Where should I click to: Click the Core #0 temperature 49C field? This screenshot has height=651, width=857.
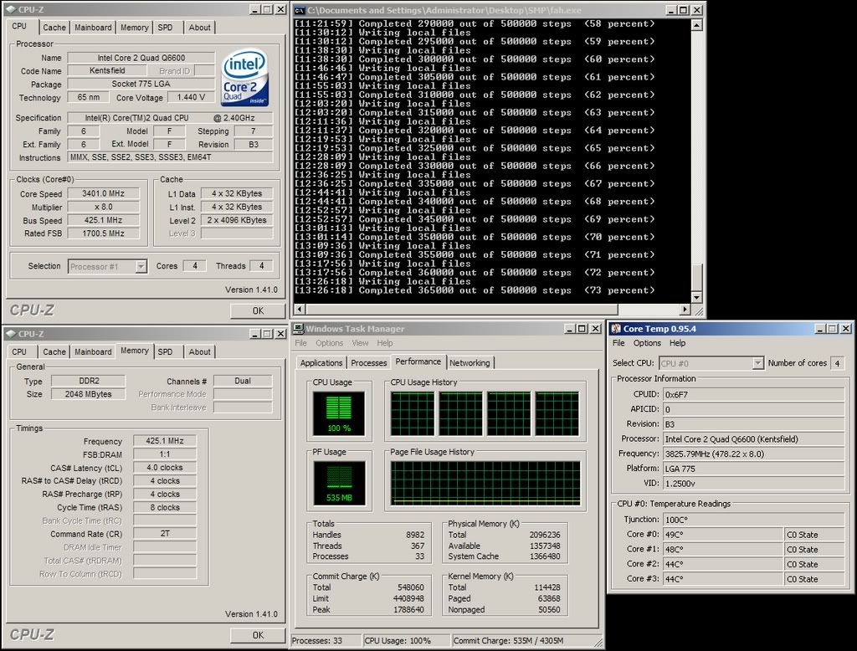point(723,535)
